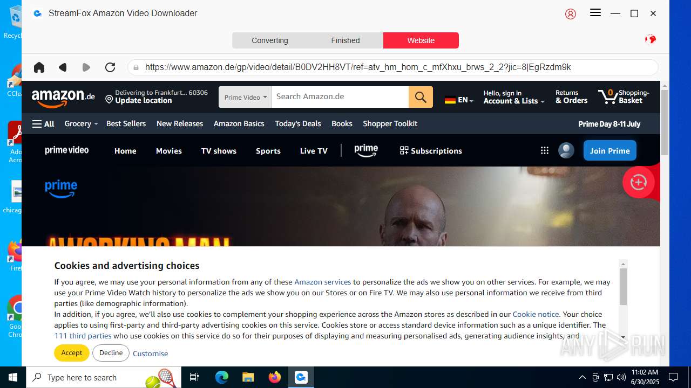Switch to the Converting tab

(x=270, y=40)
